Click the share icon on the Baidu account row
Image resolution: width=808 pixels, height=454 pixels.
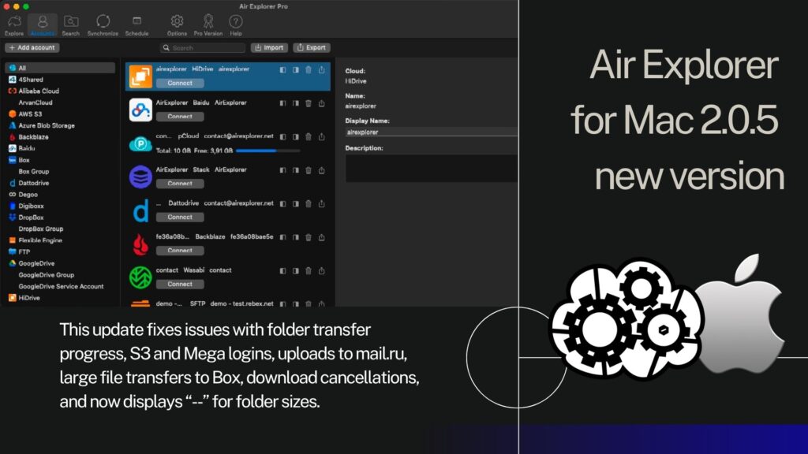coord(321,102)
